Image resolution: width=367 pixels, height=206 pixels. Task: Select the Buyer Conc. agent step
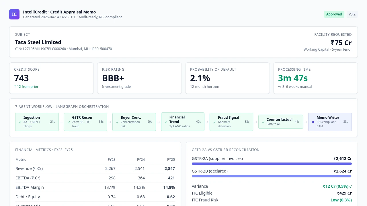click(134, 122)
